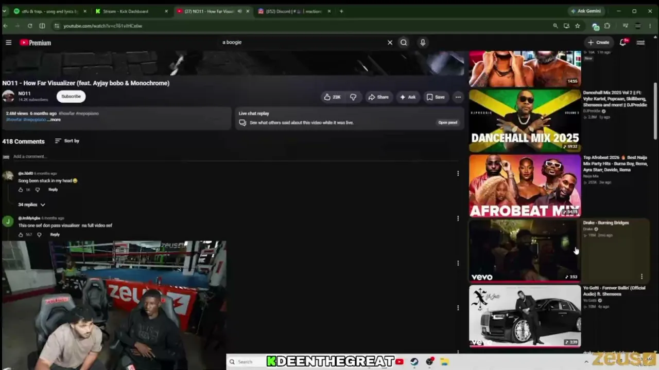Save the video to a playlist

[x=435, y=97]
